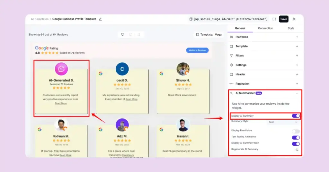Click the New badge on AI Summarizer
This screenshot has height=172, width=329.
click(259, 93)
